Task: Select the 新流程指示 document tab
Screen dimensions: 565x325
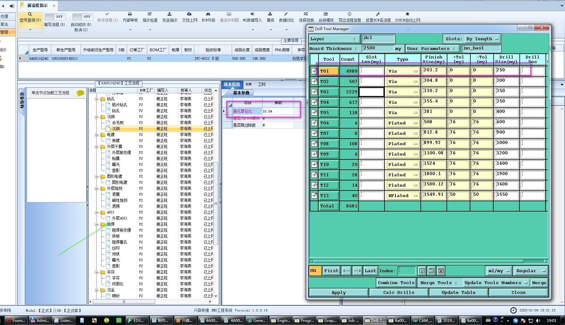Action: click(x=37, y=6)
